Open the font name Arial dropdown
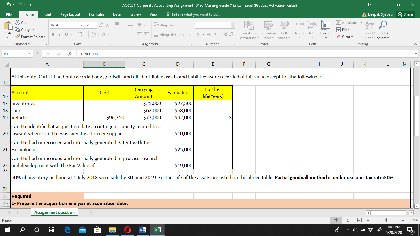 click(x=81, y=25)
